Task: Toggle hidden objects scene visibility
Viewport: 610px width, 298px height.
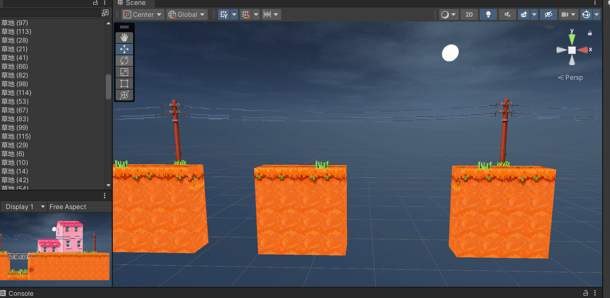Action: pos(548,14)
